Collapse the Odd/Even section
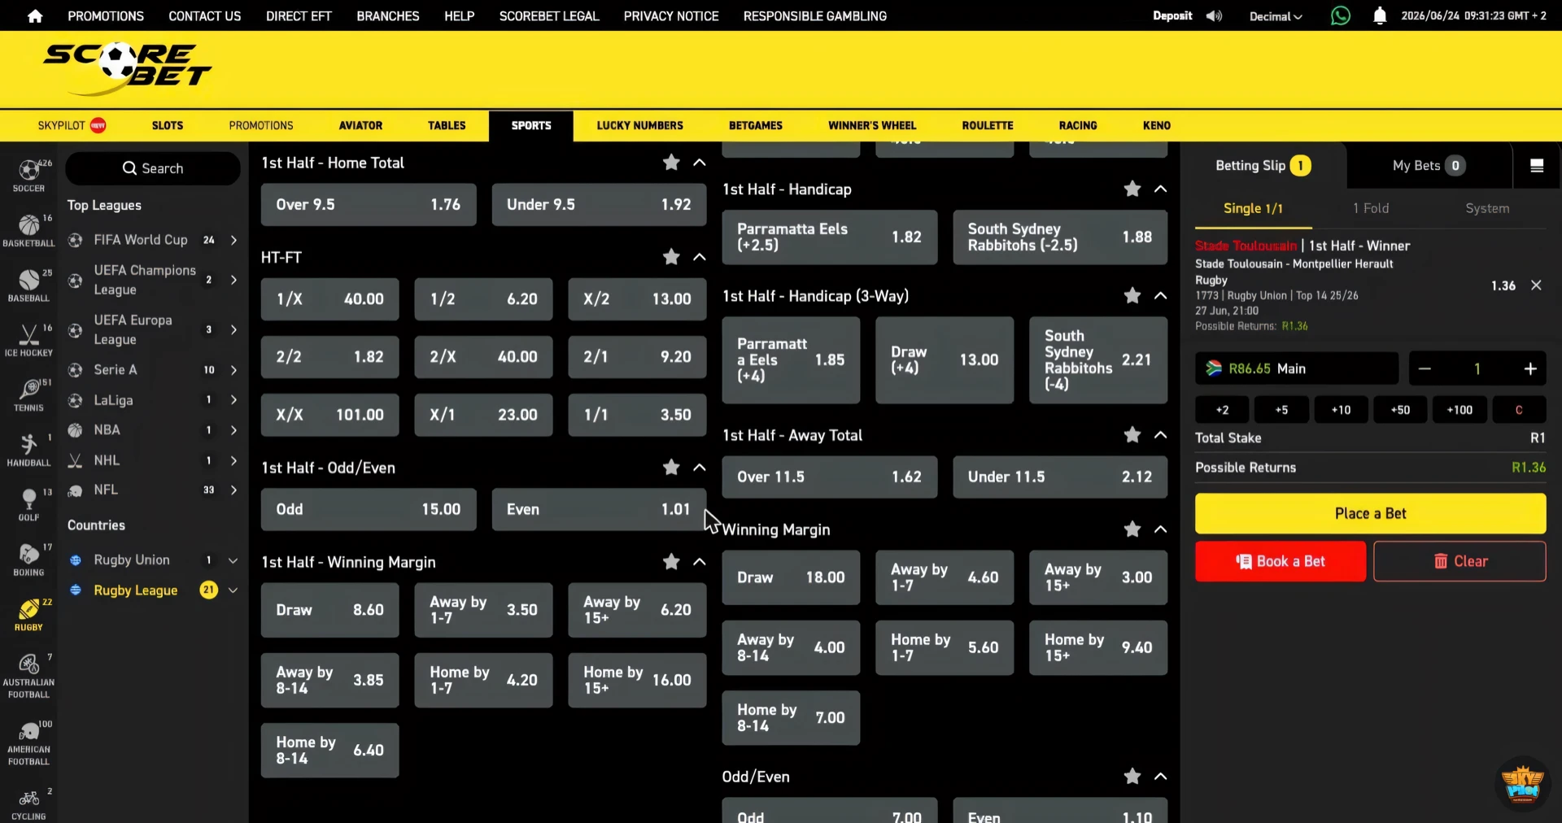The height and width of the screenshot is (823, 1562). (1161, 777)
